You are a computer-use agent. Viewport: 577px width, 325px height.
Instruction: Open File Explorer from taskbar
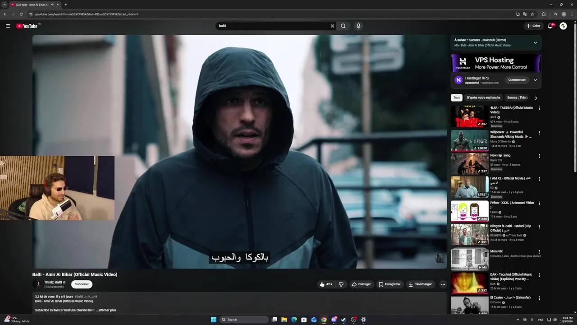[284, 320]
